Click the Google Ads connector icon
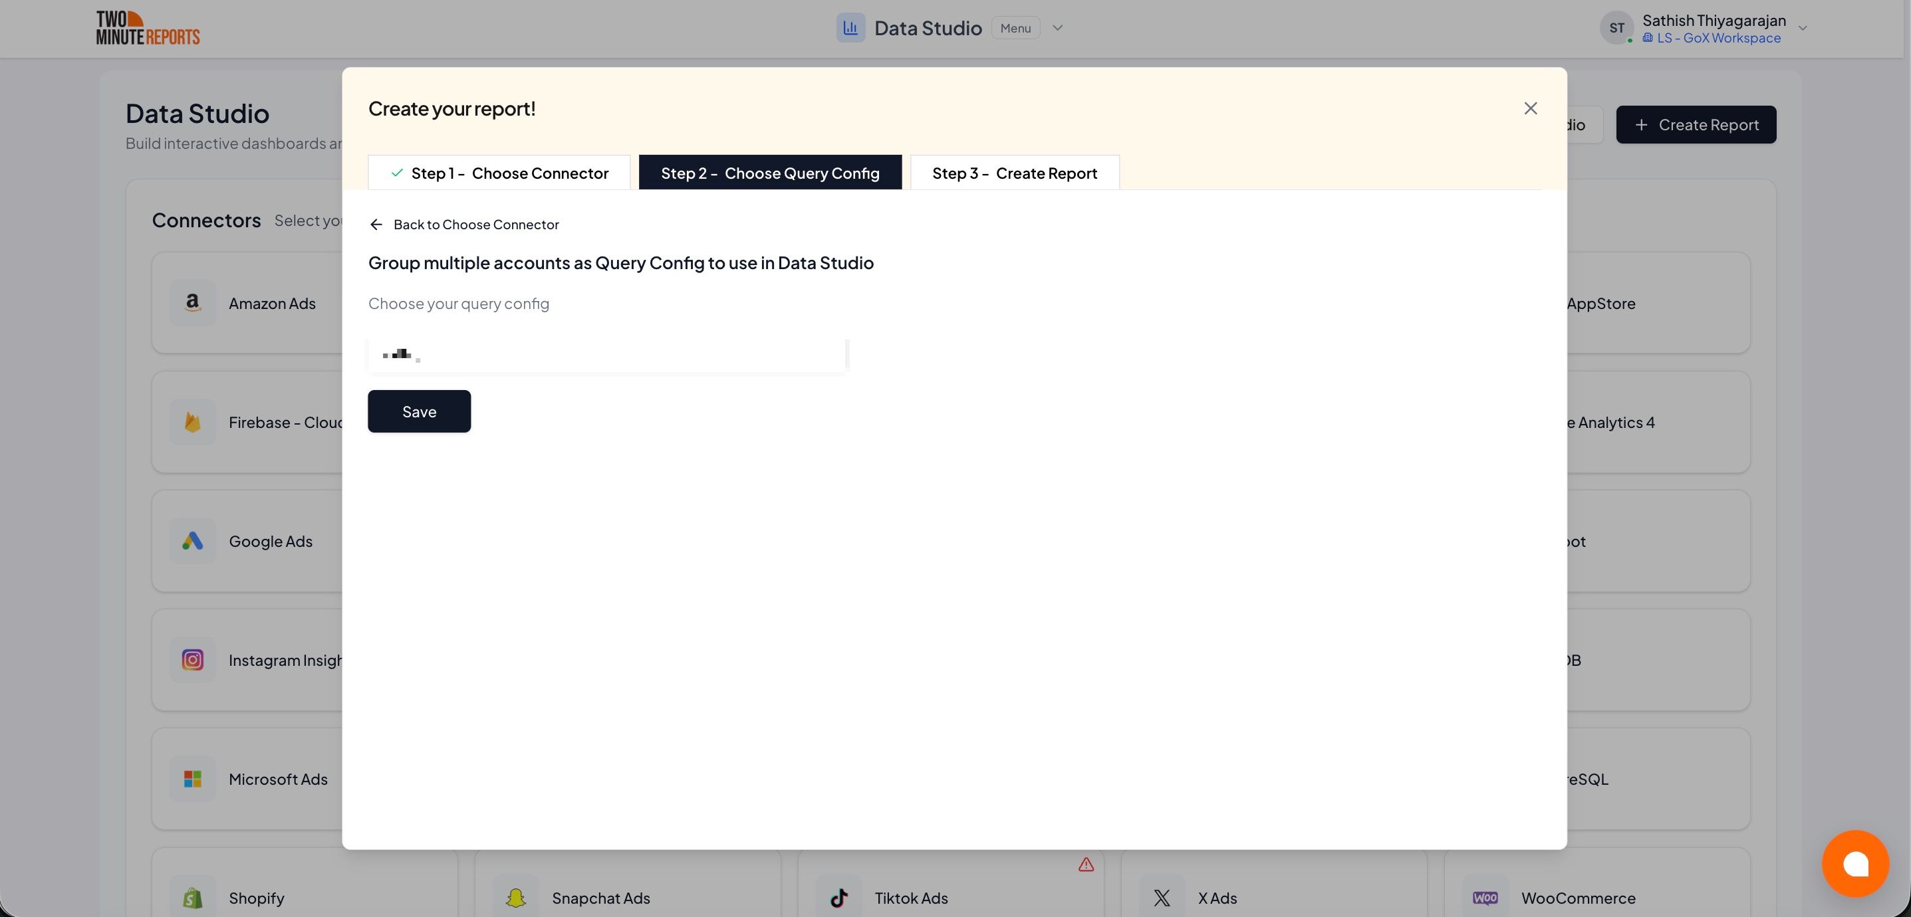The image size is (1911, 917). click(192, 541)
